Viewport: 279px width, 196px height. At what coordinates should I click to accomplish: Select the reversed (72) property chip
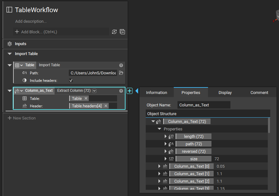pyautogui.click(x=194, y=152)
